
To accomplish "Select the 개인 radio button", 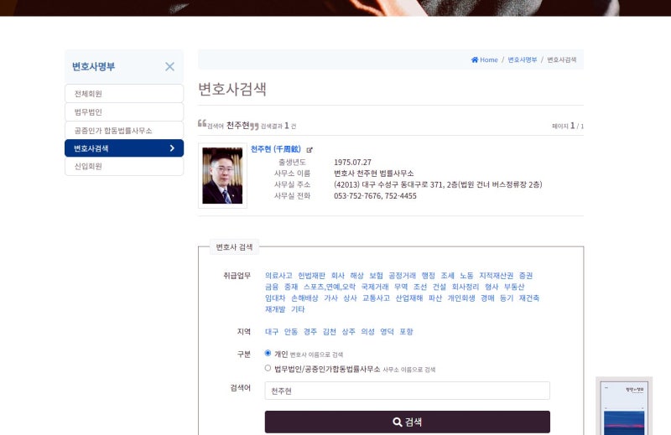I will [x=268, y=354].
